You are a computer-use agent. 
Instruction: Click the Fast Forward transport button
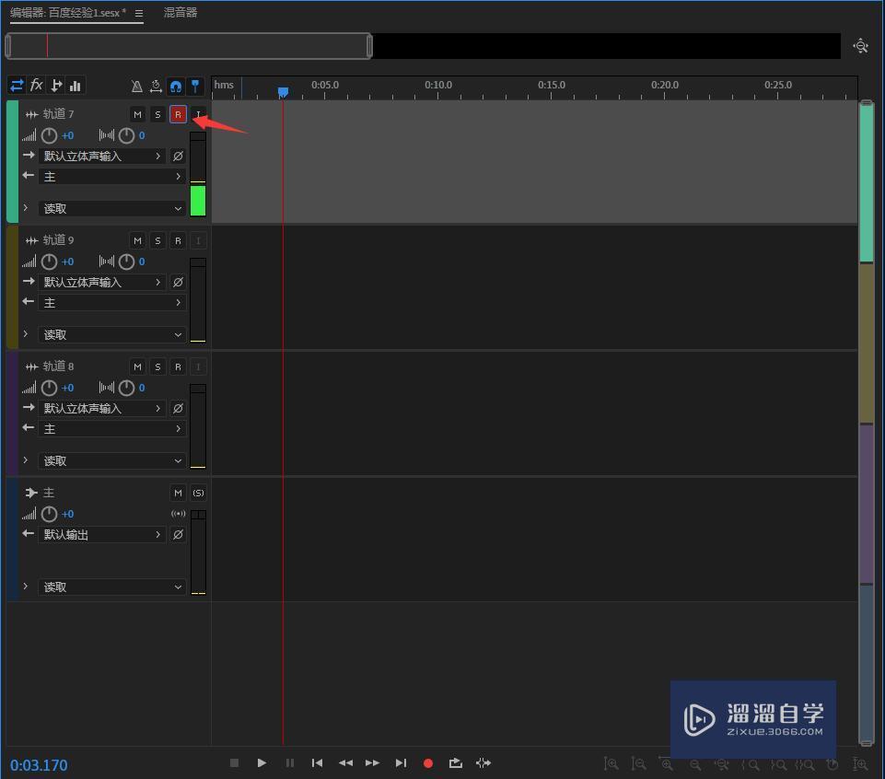click(x=373, y=763)
